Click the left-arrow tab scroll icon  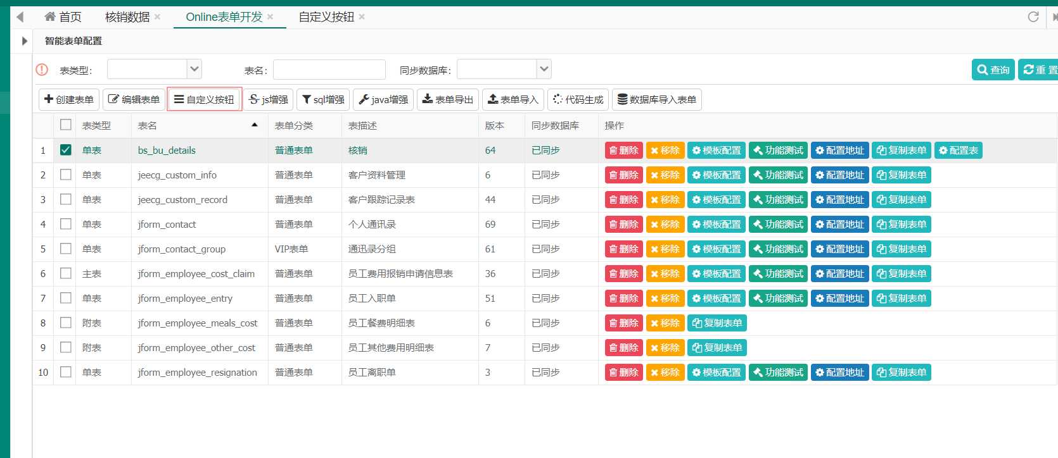pos(20,17)
